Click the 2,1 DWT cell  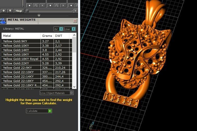(61, 41)
